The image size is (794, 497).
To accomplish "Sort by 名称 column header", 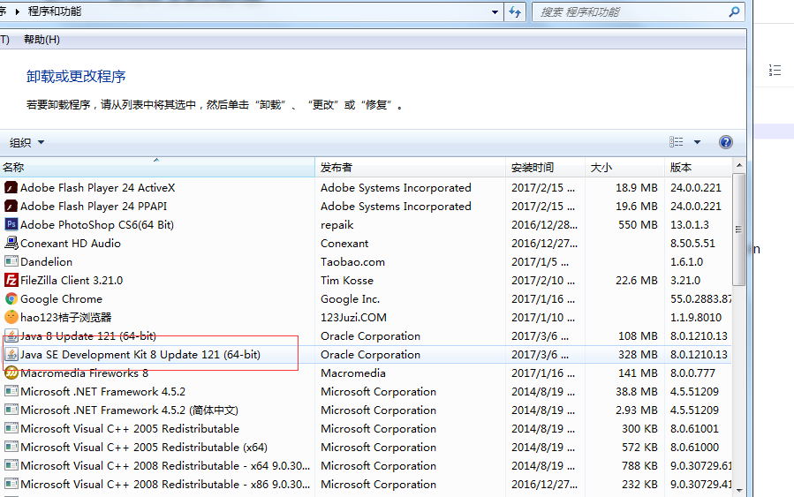I will [x=157, y=167].
